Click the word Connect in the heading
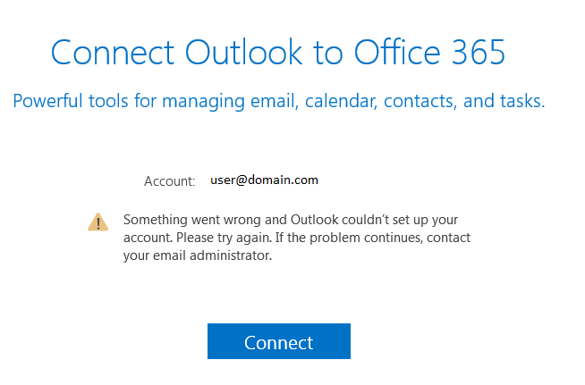Screen dimensions: 585x385 (x=113, y=52)
